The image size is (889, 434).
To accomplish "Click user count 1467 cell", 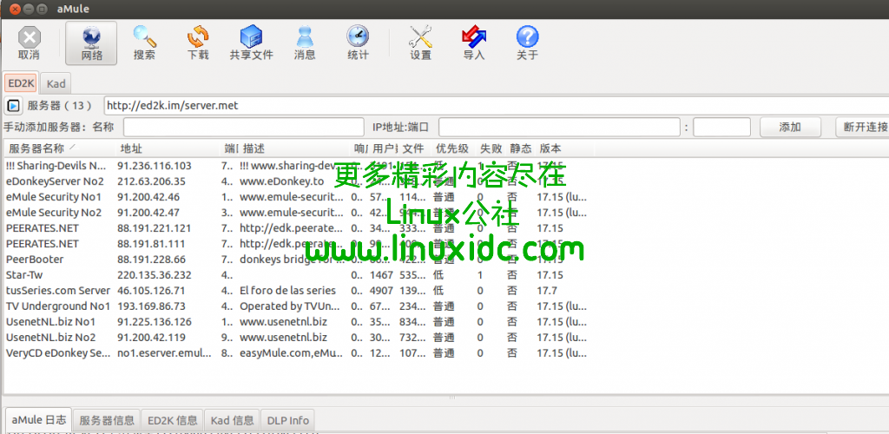I will [x=383, y=275].
